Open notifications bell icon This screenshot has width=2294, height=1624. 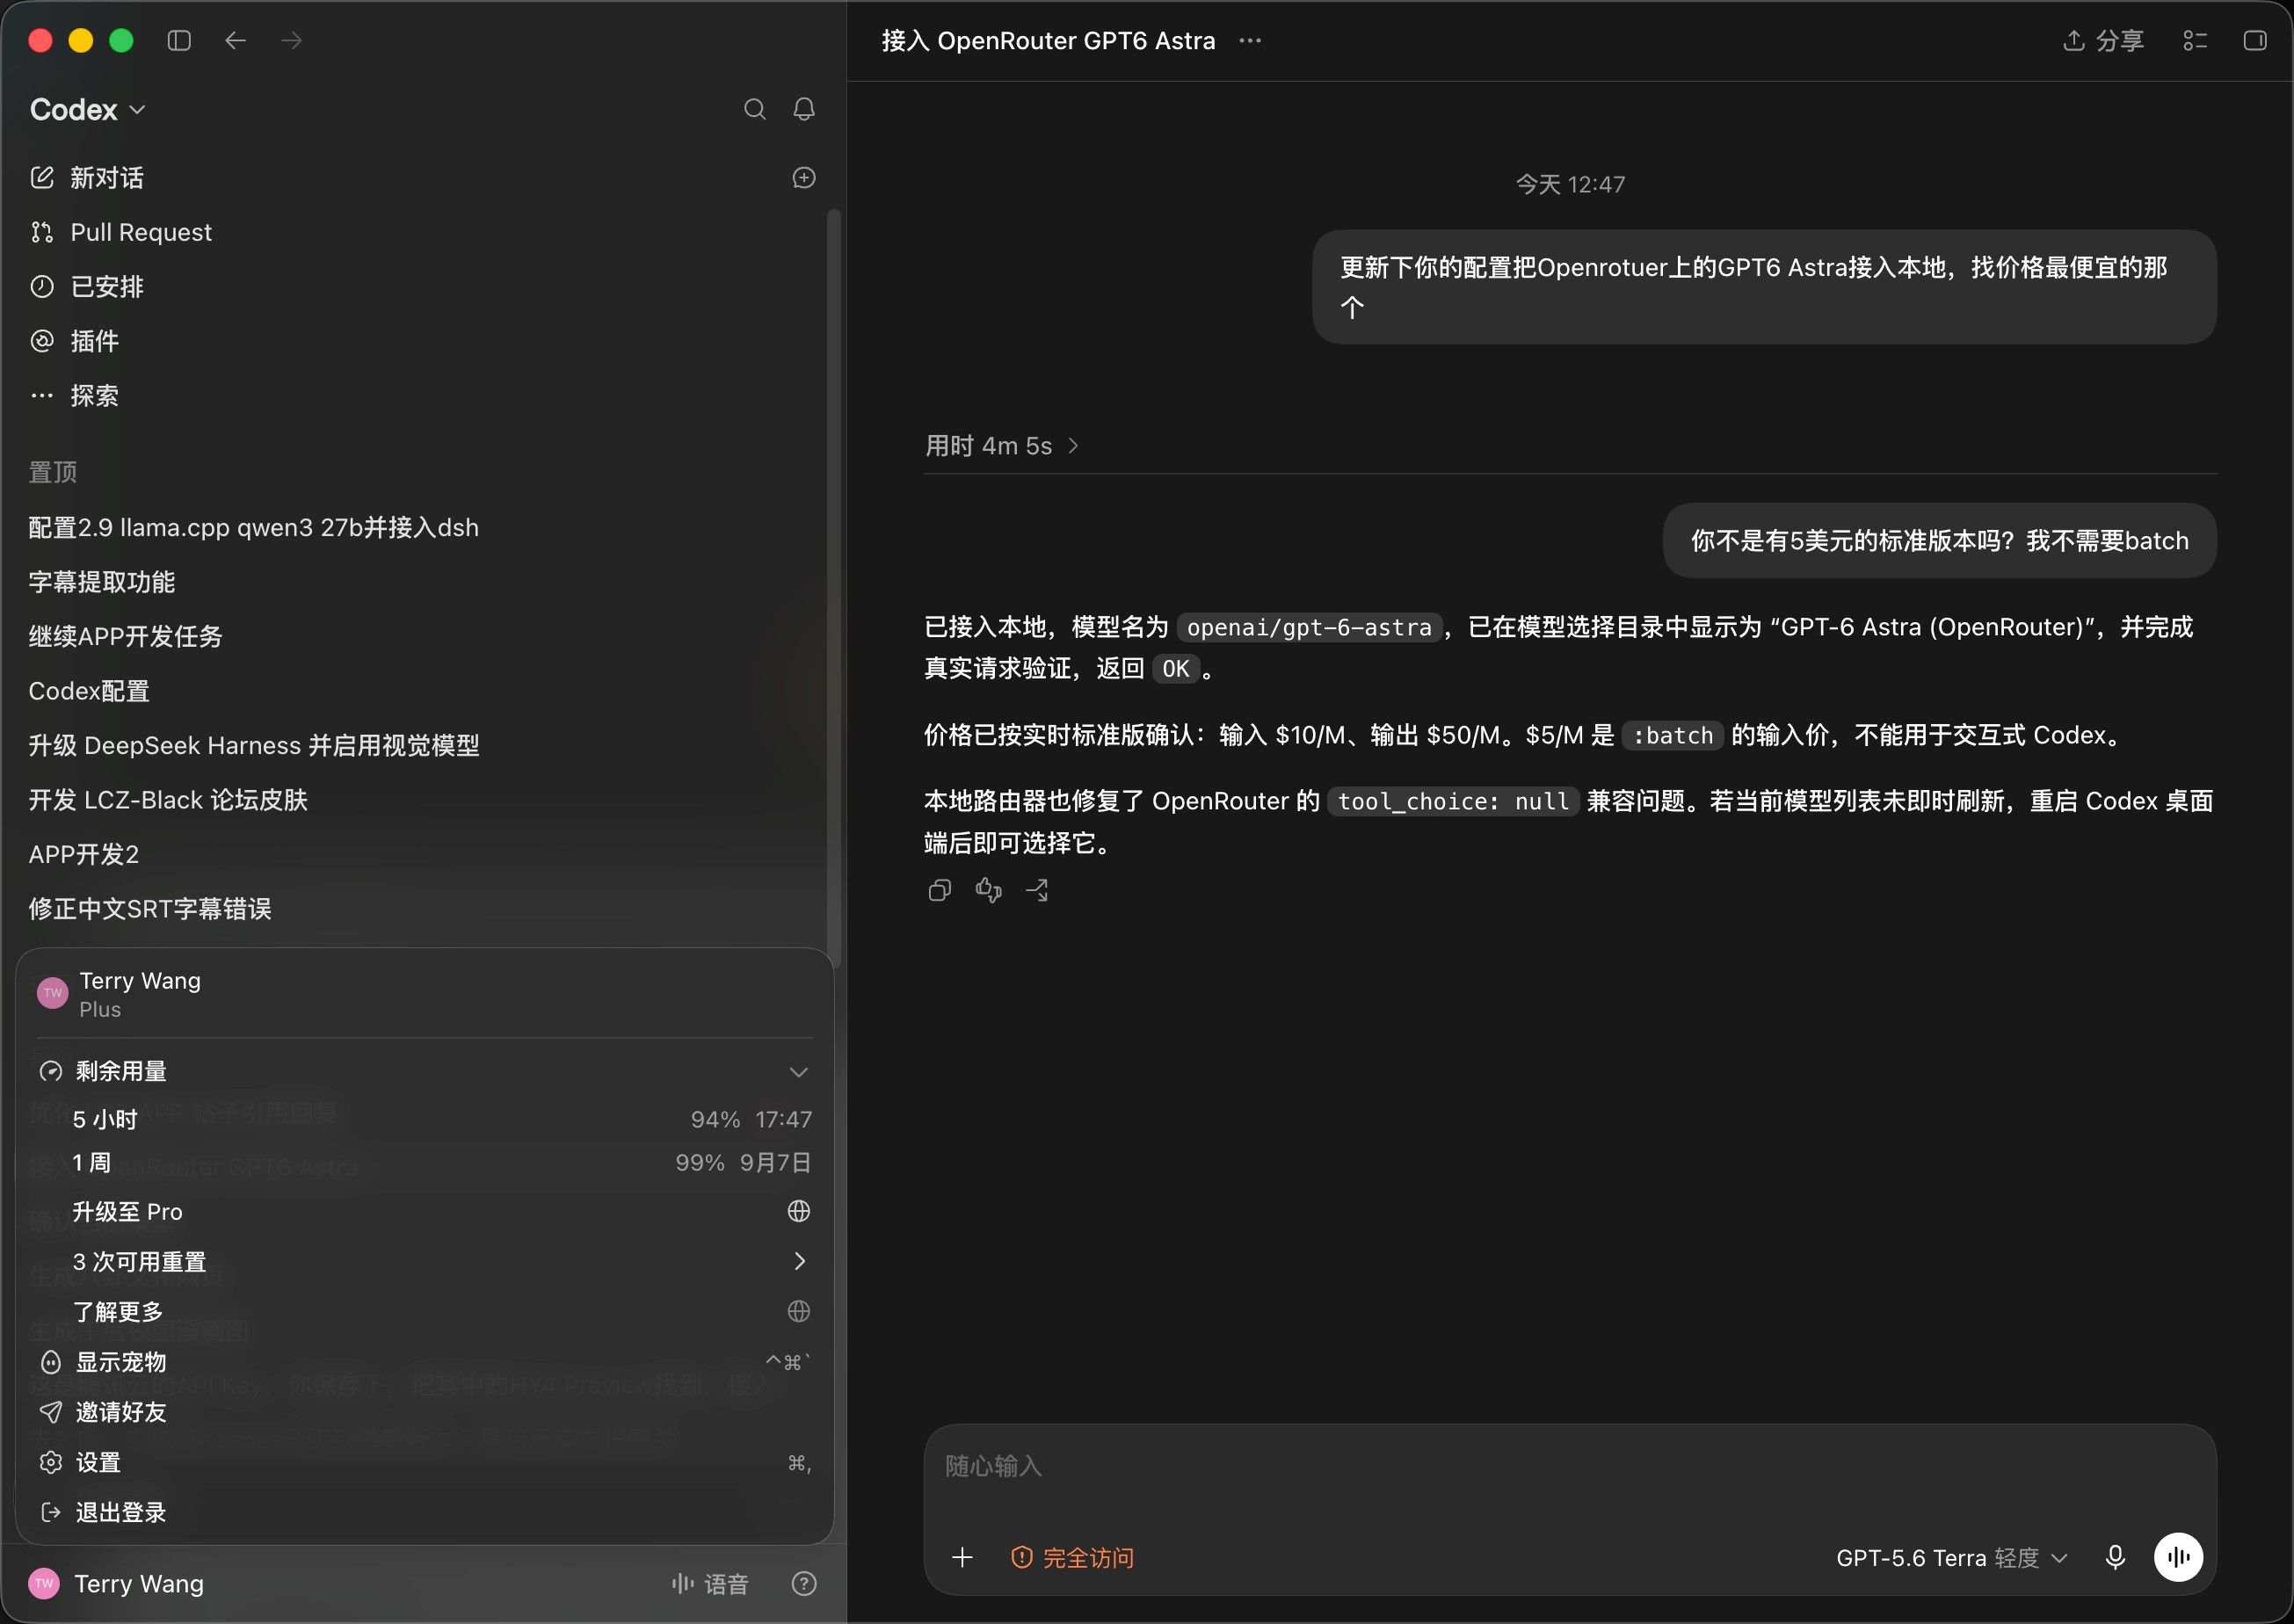tap(804, 109)
